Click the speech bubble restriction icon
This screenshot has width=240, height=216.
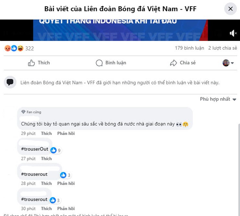(10, 82)
